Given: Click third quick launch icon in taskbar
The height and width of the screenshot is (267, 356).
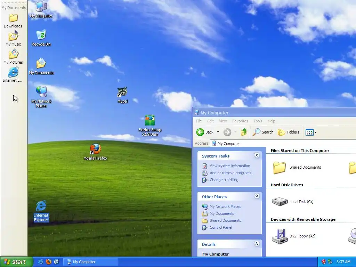Looking at the screenshot, I should [57, 262].
